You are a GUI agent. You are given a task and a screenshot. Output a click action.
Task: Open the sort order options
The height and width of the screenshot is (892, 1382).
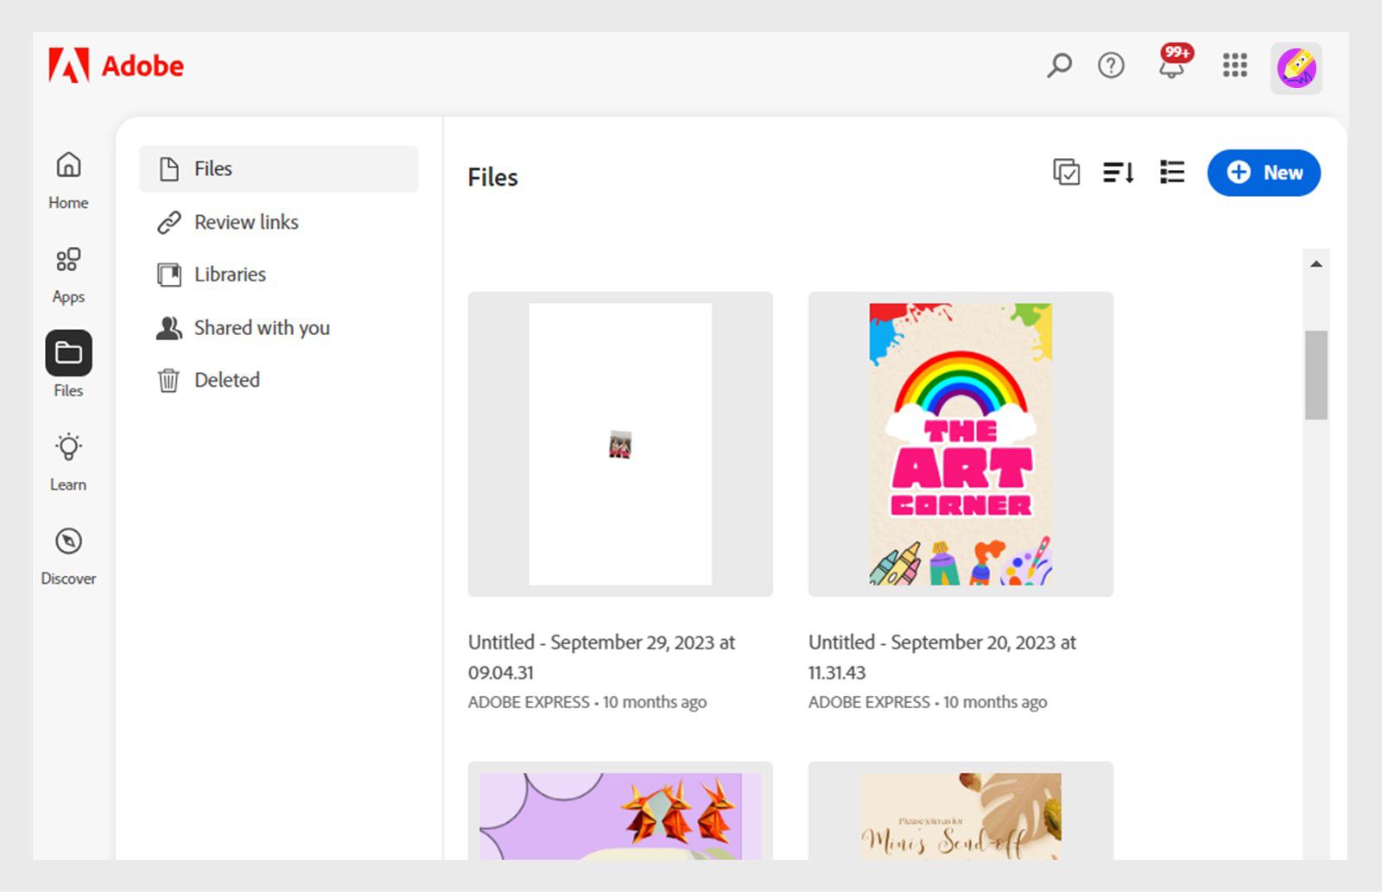tap(1119, 173)
